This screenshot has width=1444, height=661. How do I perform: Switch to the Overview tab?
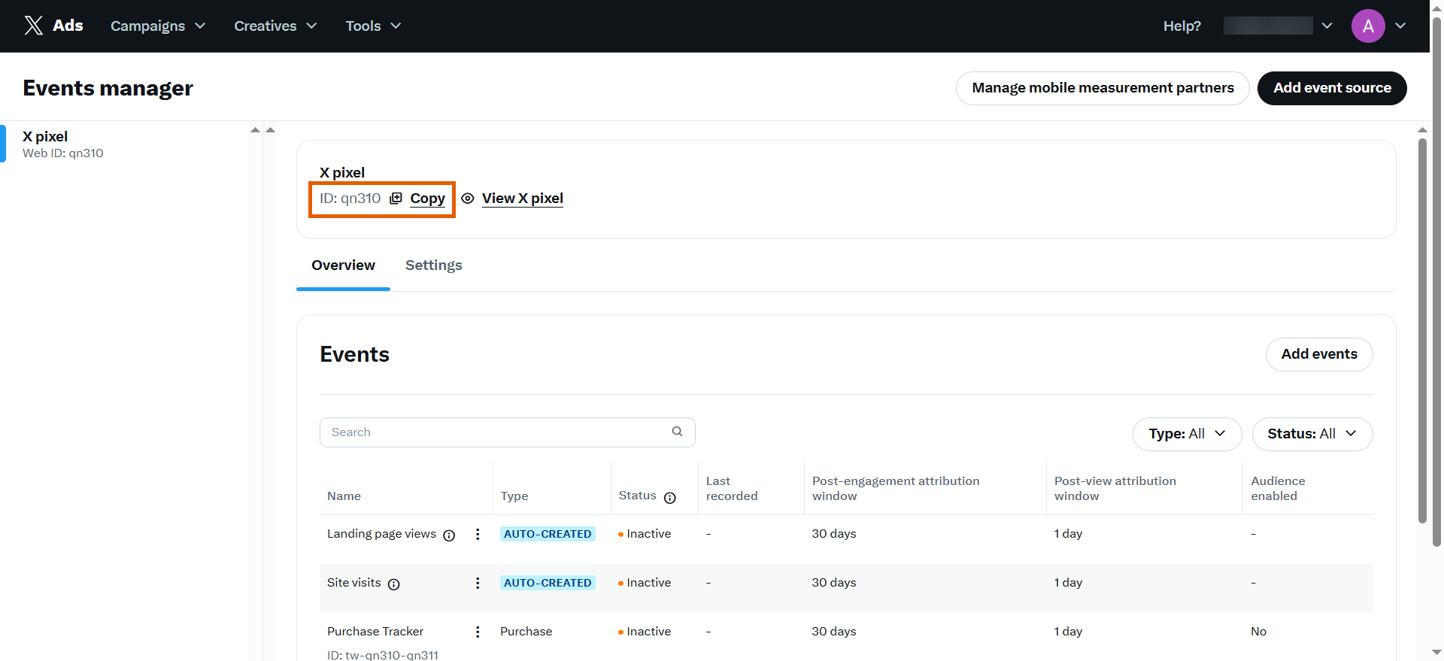coord(343,265)
